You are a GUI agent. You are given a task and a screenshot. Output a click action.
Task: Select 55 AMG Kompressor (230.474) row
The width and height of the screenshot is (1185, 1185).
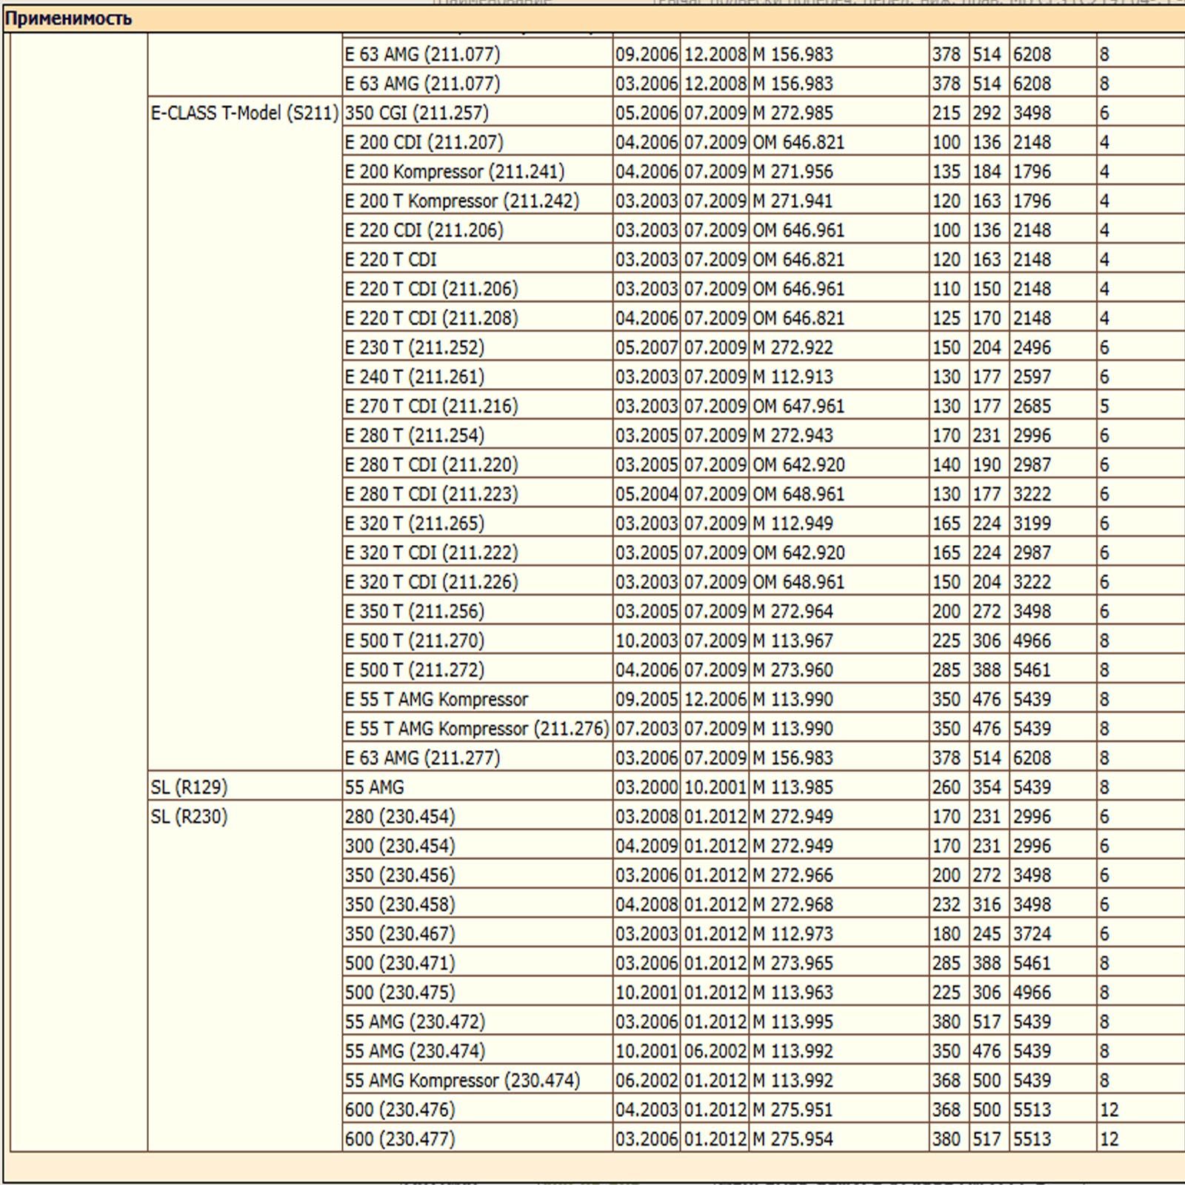(x=462, y=1081)
